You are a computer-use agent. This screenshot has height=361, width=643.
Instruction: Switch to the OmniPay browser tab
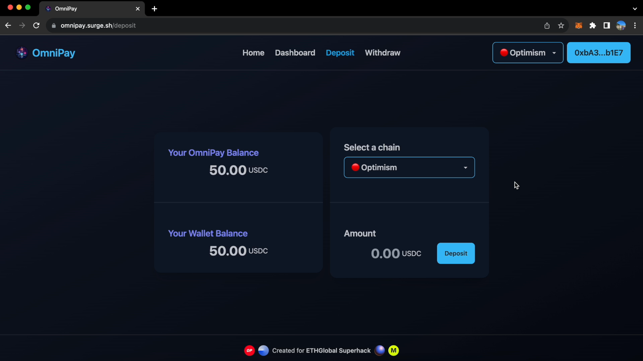[92, 9]
